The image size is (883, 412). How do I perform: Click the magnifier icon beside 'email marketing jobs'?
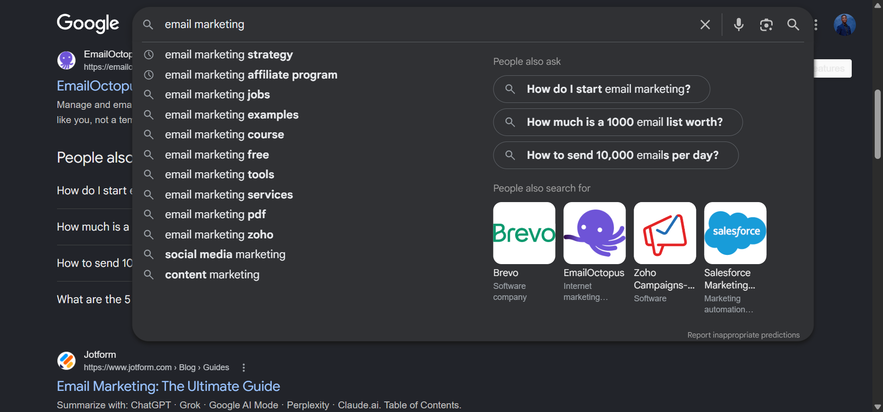tap(149, 95)
